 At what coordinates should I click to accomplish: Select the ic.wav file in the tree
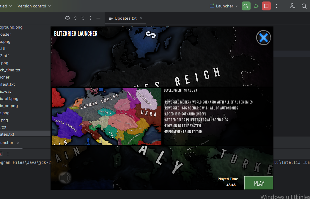click(x=6, y=91)
